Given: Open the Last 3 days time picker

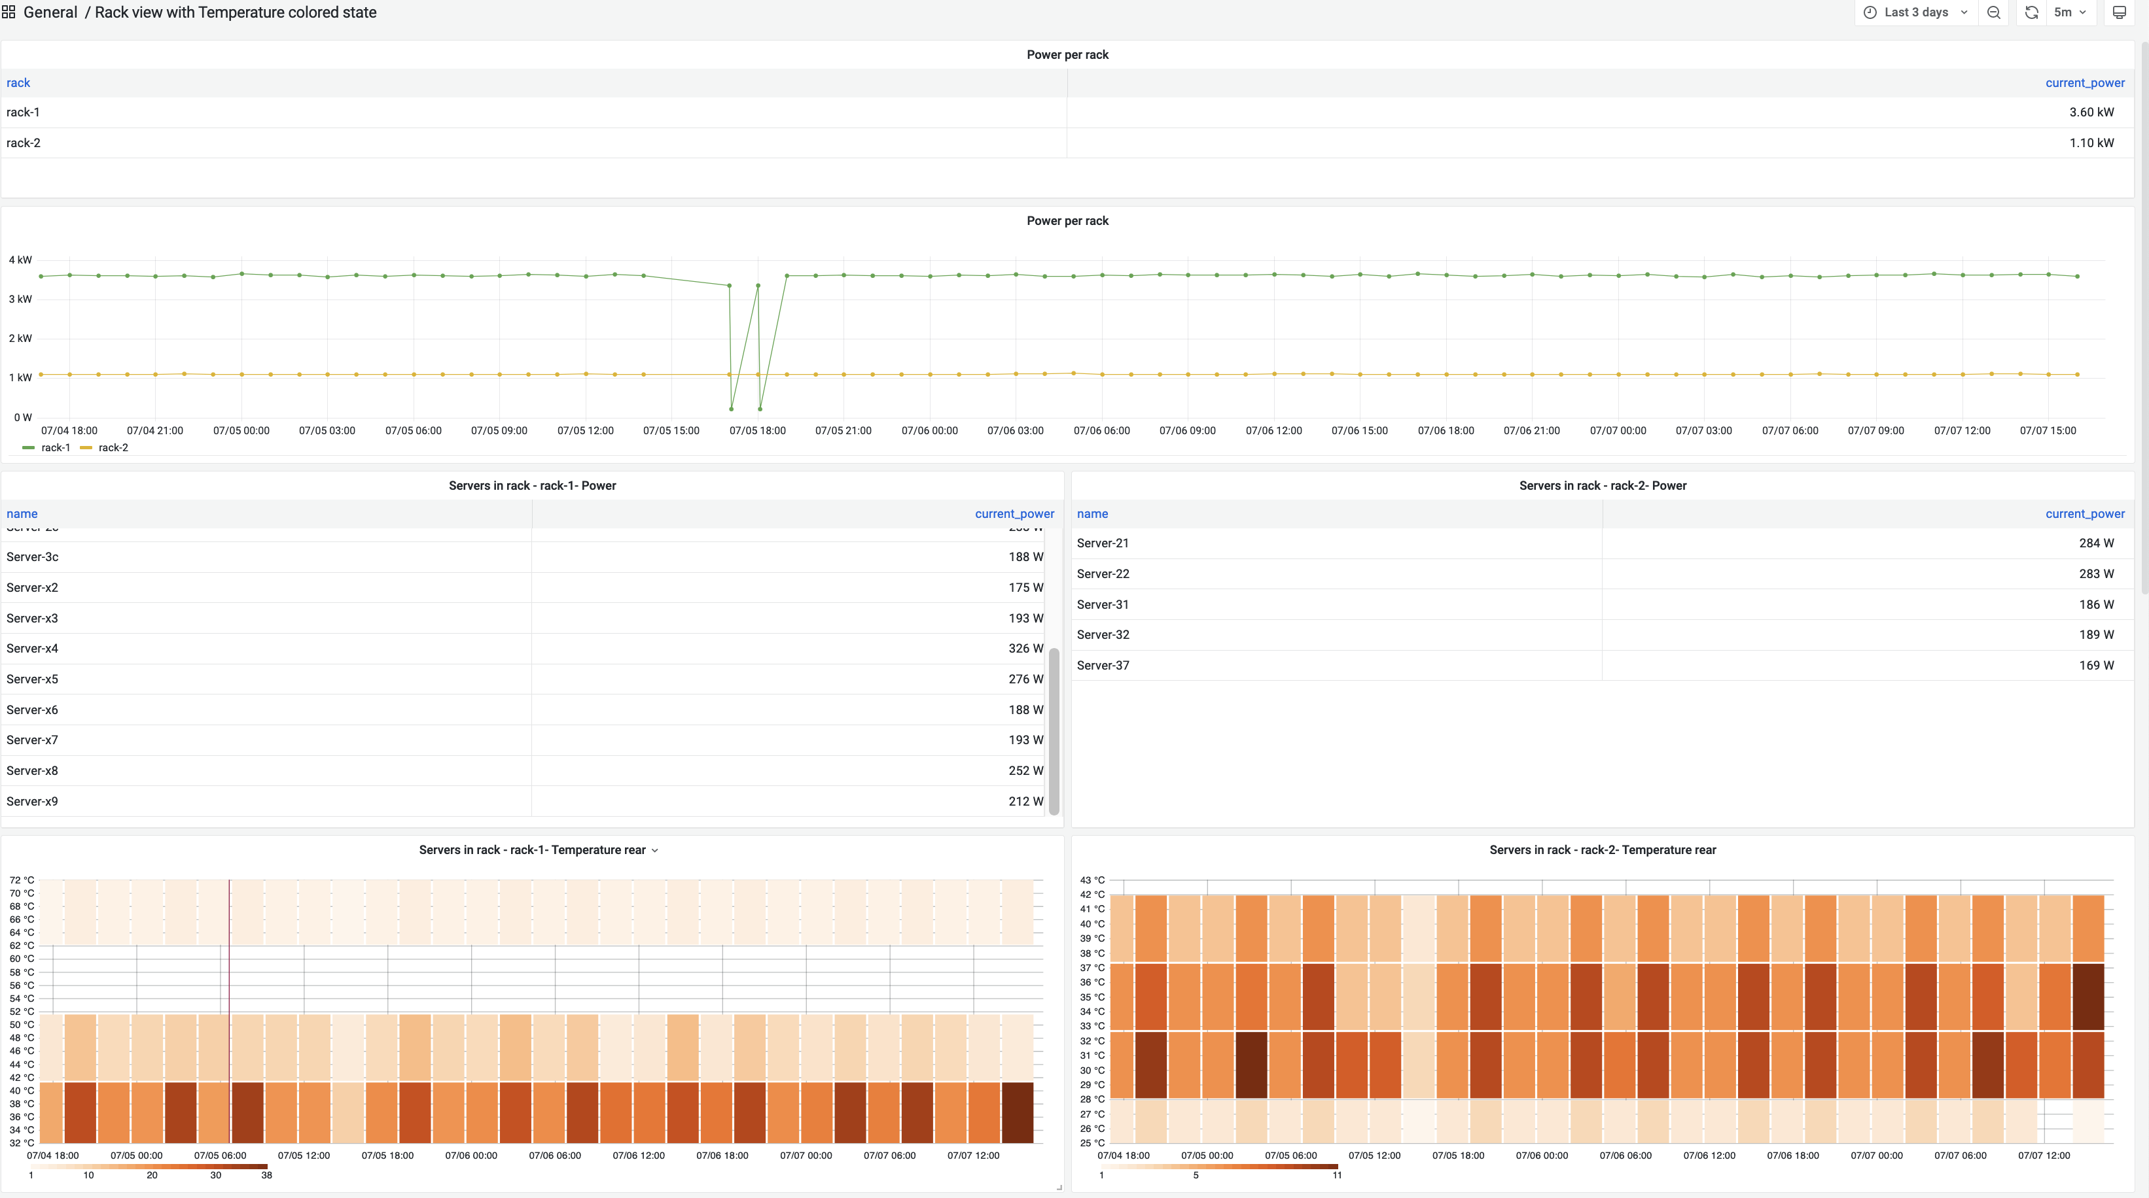Looking at the screenshot, I should pyautogui.click(x=1916, y=12).
